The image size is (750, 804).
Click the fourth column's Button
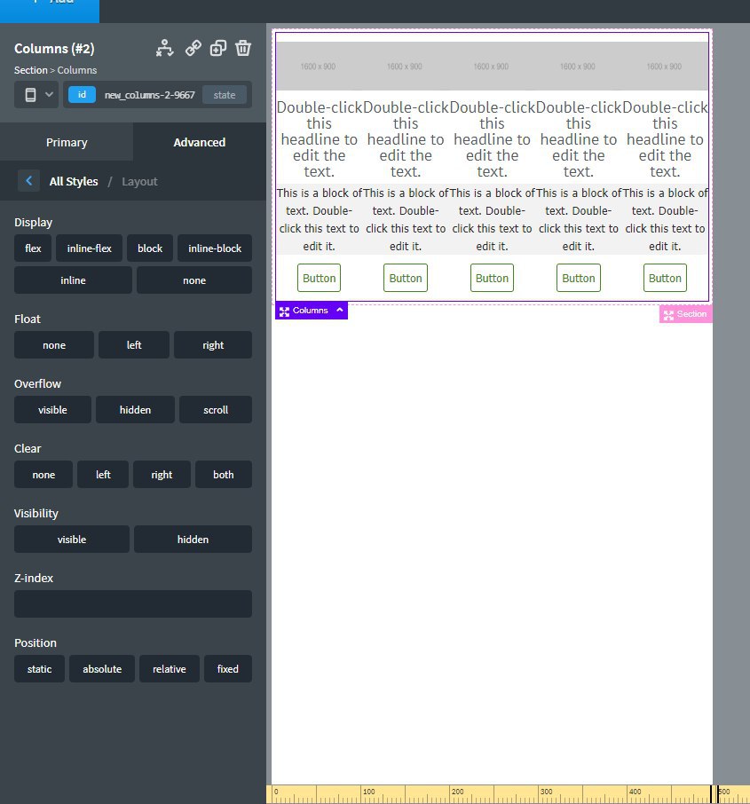pyautogui.click(x=578, y=278)
